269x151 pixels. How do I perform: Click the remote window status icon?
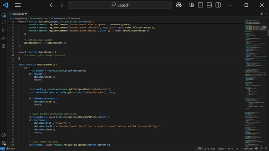coord(3,148)
